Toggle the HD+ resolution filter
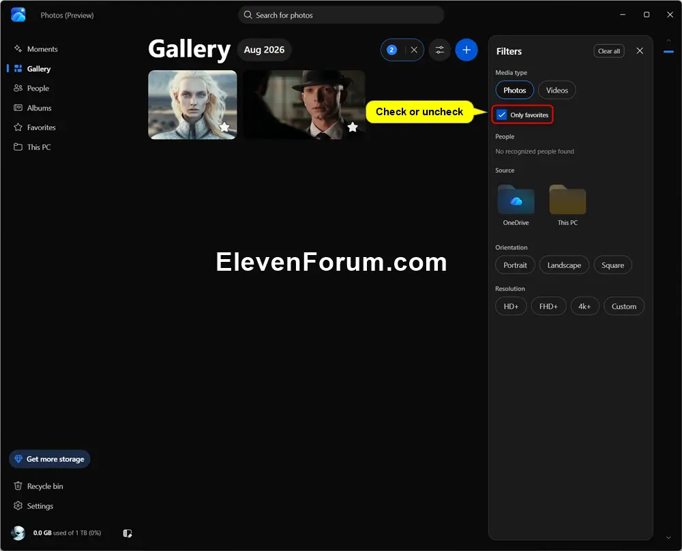 point(511,306)
